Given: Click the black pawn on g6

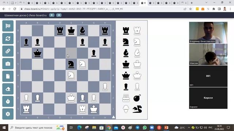Looking at the screenshot, I should click(x=94, y=53).
